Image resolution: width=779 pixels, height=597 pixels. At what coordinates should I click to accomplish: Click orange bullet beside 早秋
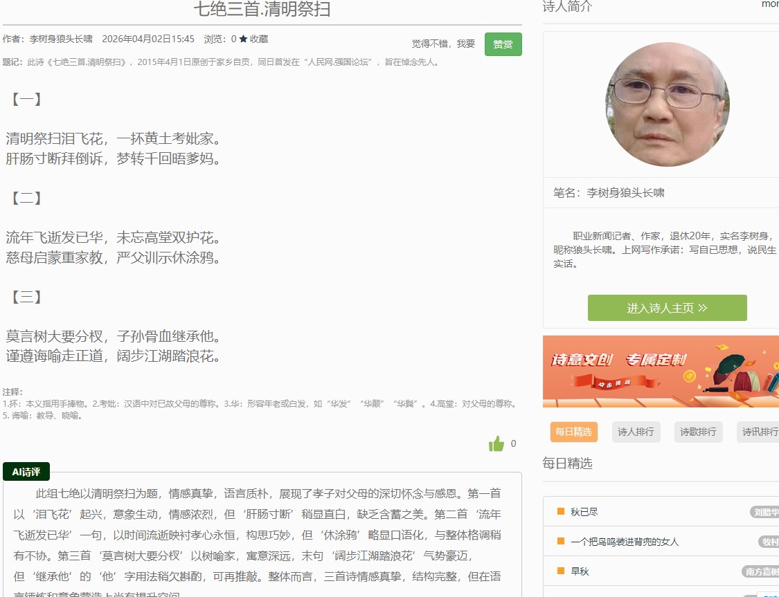click(561, 571)
